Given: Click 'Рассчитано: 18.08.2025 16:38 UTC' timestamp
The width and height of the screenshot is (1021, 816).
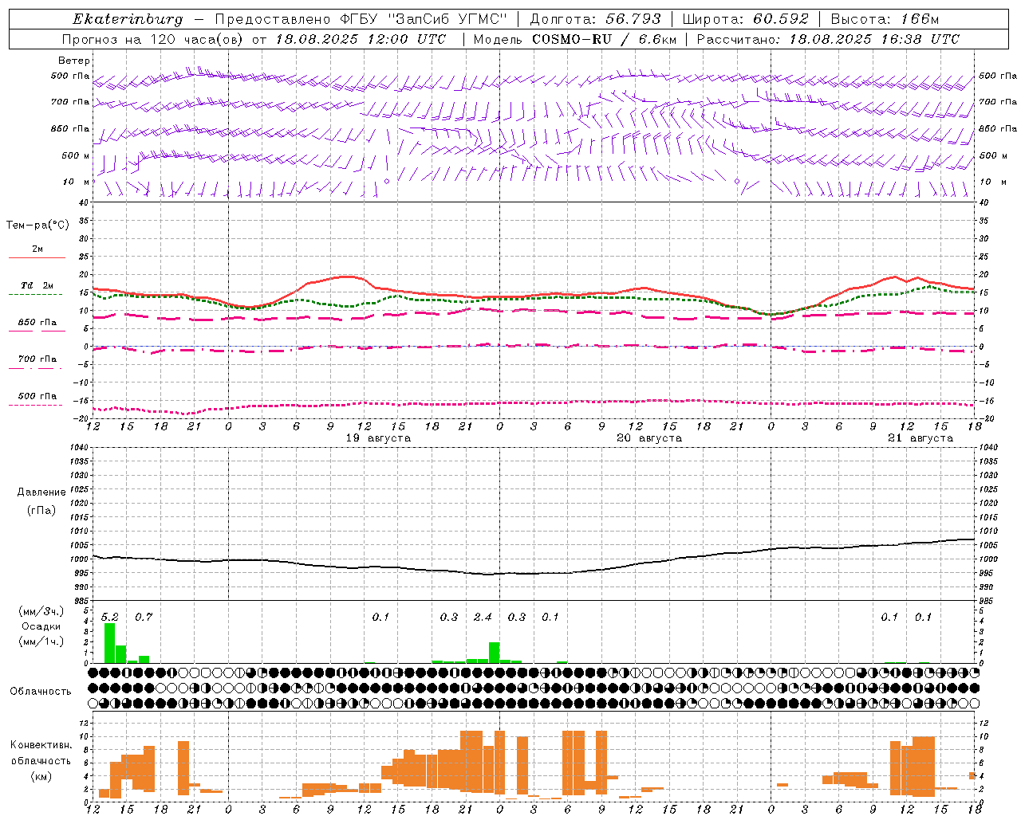Looking at the screenshot, I should (828, 39).
